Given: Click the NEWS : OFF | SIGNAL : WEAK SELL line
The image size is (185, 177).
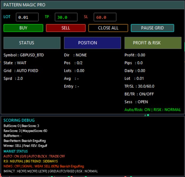Looking at the screenshot, I should [44, 166].
